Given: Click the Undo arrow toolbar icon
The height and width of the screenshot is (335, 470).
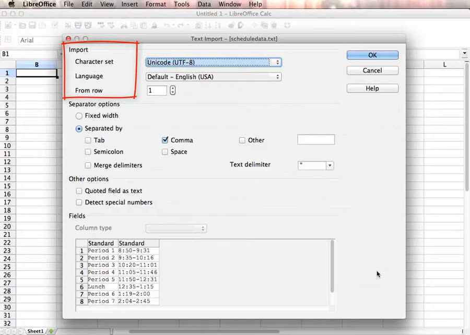Looking at the screenshot, I should click(x=167, y=26).
